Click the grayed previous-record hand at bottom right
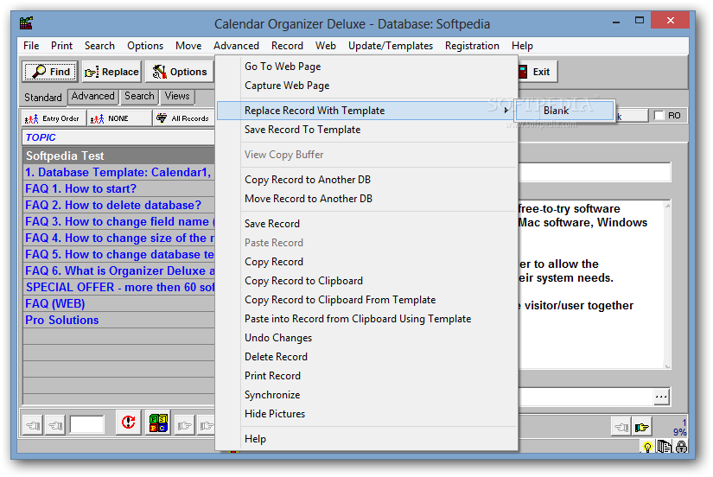Viewport: 713px width, 477px height. click(x=621, y=427)
